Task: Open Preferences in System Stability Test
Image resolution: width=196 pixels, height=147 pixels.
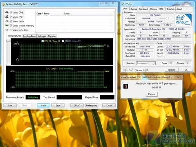Action: pos(91,105)
